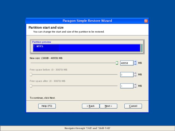Click the New size field showing 40958
The image size is (175, 131).
pyautogui.click(x=127, y=63)
